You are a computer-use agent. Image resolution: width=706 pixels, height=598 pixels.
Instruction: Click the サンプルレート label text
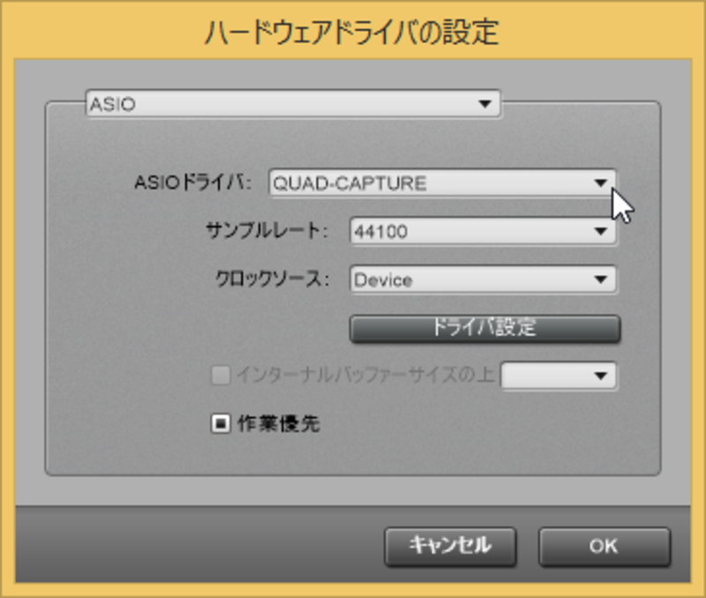[x=267, y=231]
